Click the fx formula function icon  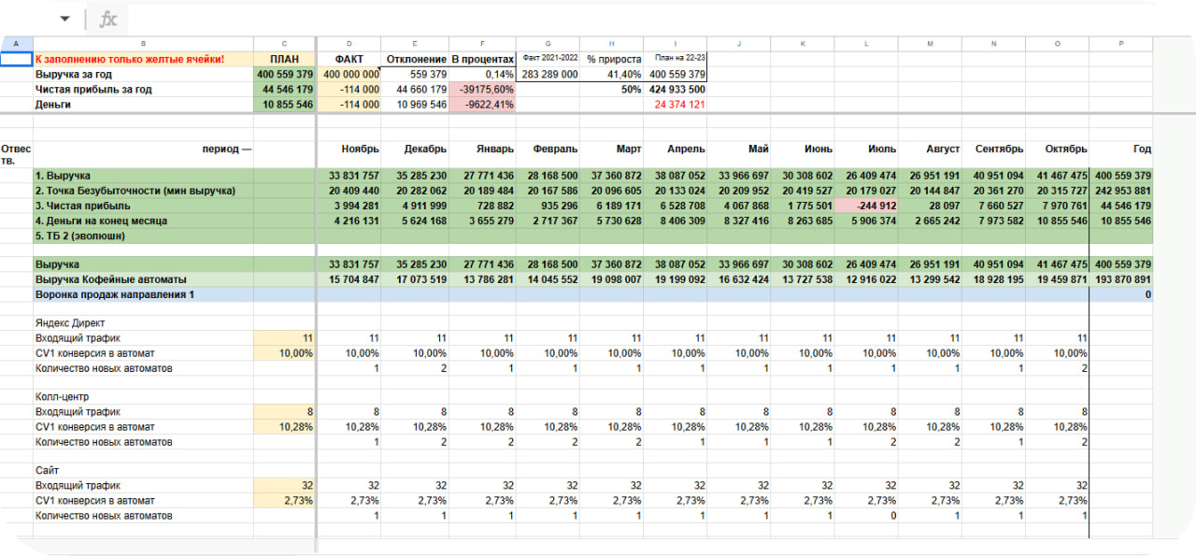[108, 19]
